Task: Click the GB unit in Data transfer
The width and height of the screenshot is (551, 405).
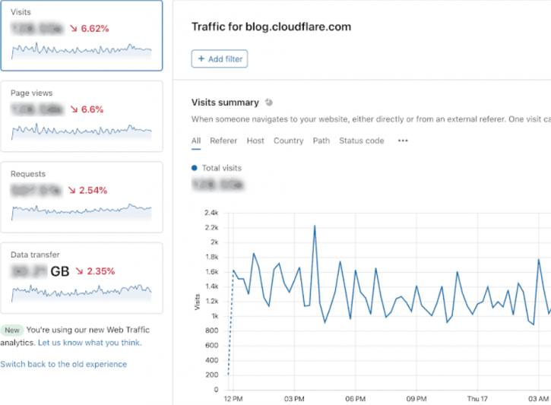Action: coord(60,271)
